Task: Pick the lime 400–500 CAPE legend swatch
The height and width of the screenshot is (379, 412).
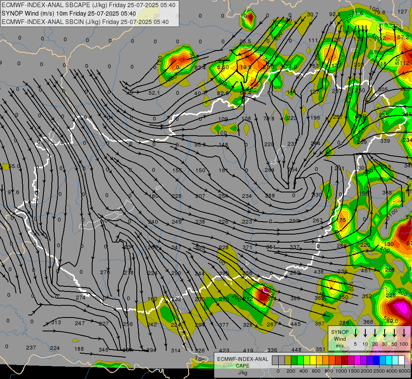Action: click(x=307, y=360)
